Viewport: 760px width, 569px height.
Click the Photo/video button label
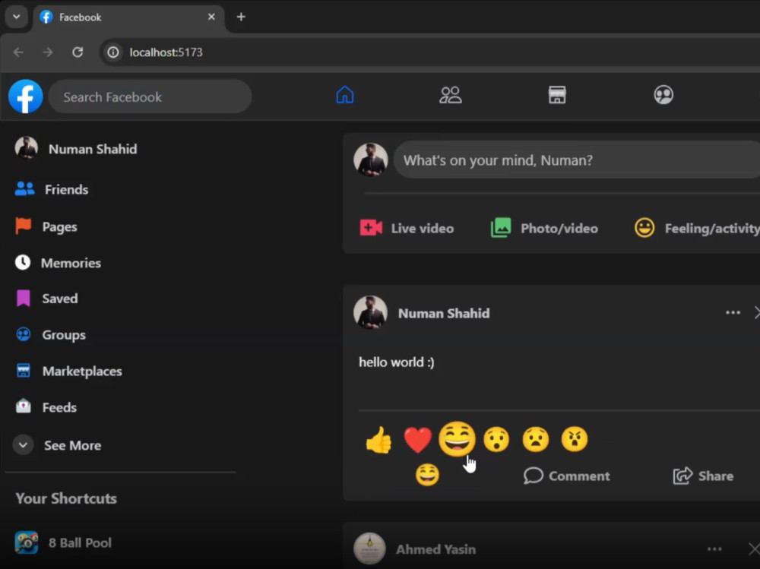[559, 228]
